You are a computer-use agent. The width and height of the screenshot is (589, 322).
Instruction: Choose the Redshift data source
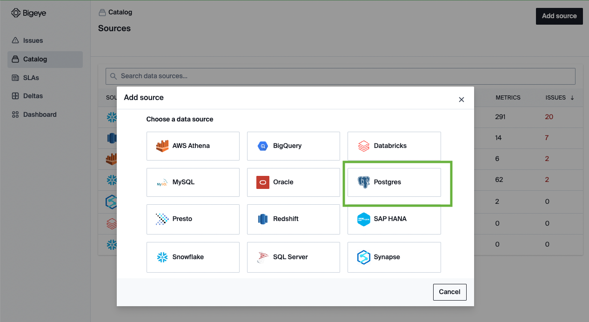(x=294, y=219)
